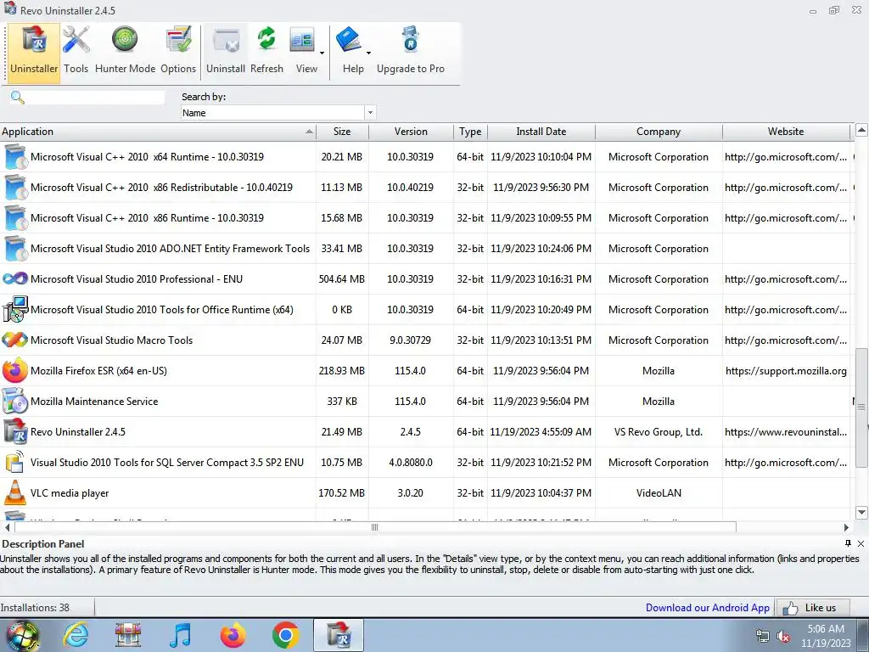Screen dimensions: 869x652
Task: Refresh the installed programs list
Action: click(x=266, y=51)
